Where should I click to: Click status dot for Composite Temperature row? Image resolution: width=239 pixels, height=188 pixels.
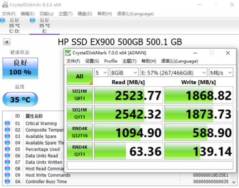point(7,130)
